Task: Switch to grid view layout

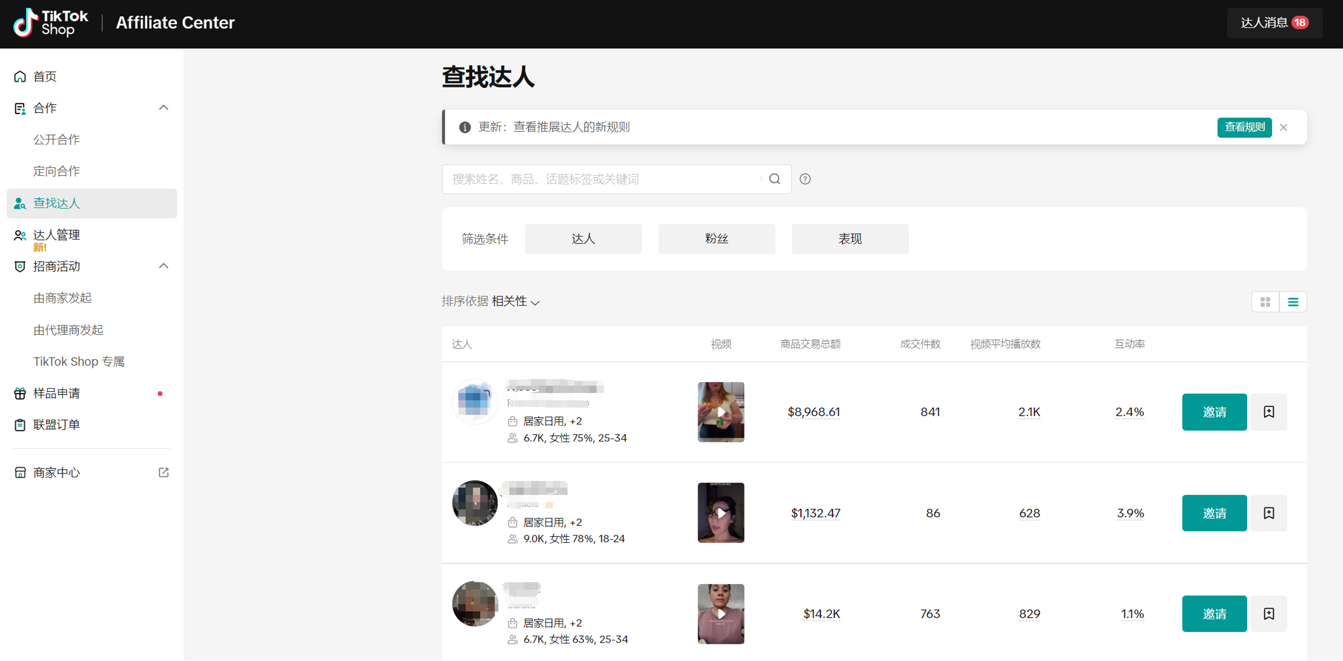Action: click(1265, 302)
